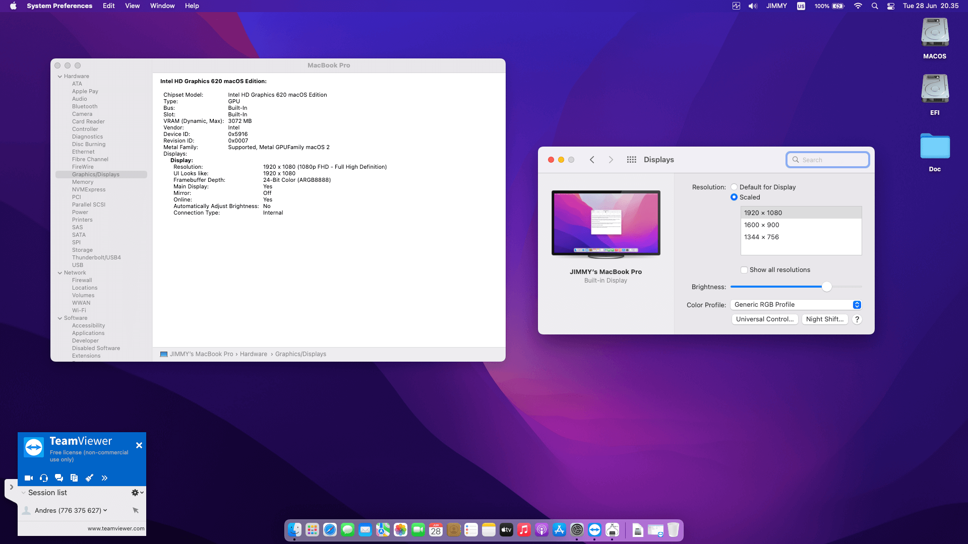Open the EFI drive on desktop
968x544 pixels.
pyautogui.click(x=935, y=95)
